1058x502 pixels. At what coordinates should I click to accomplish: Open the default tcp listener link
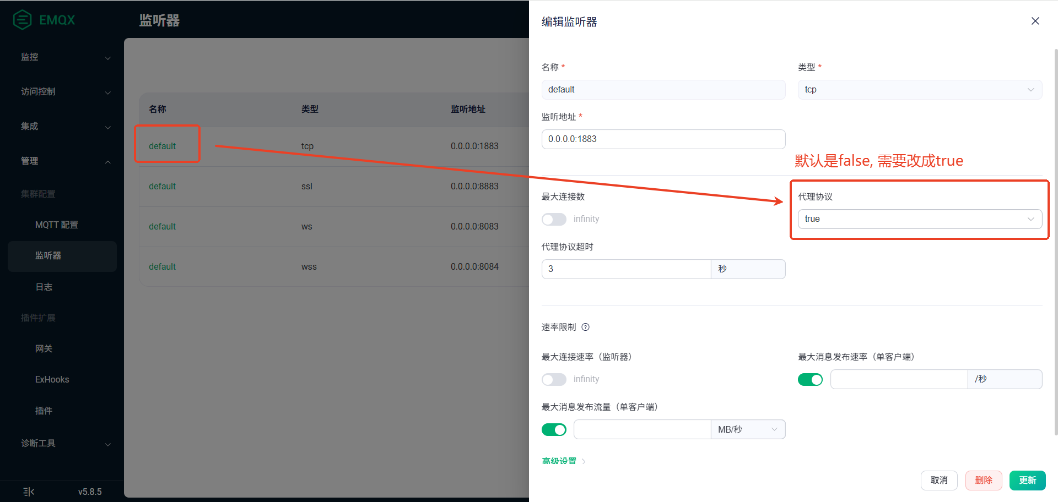[162, 146]
